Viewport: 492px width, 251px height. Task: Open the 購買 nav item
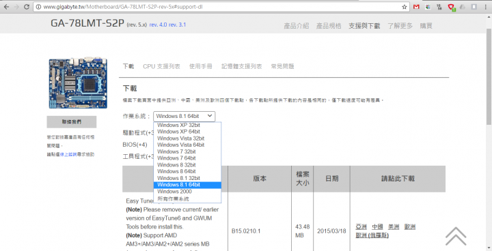click(426, 26)
